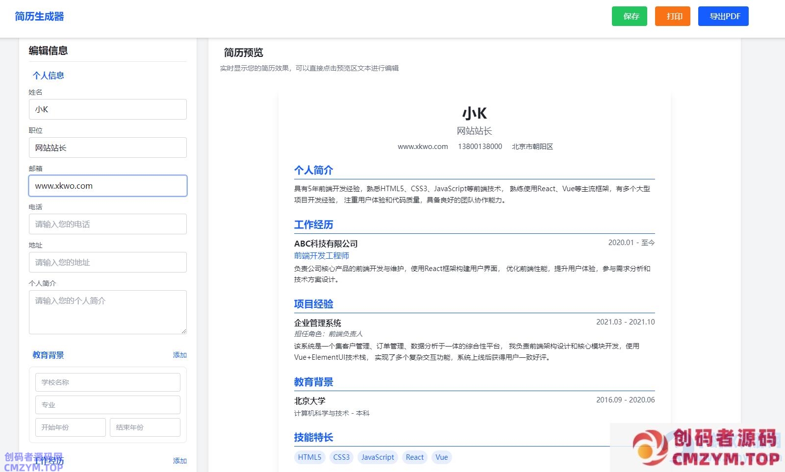Edit the resume name 小K in preview
The image size is (785, 472).
[x=474, y=113]
